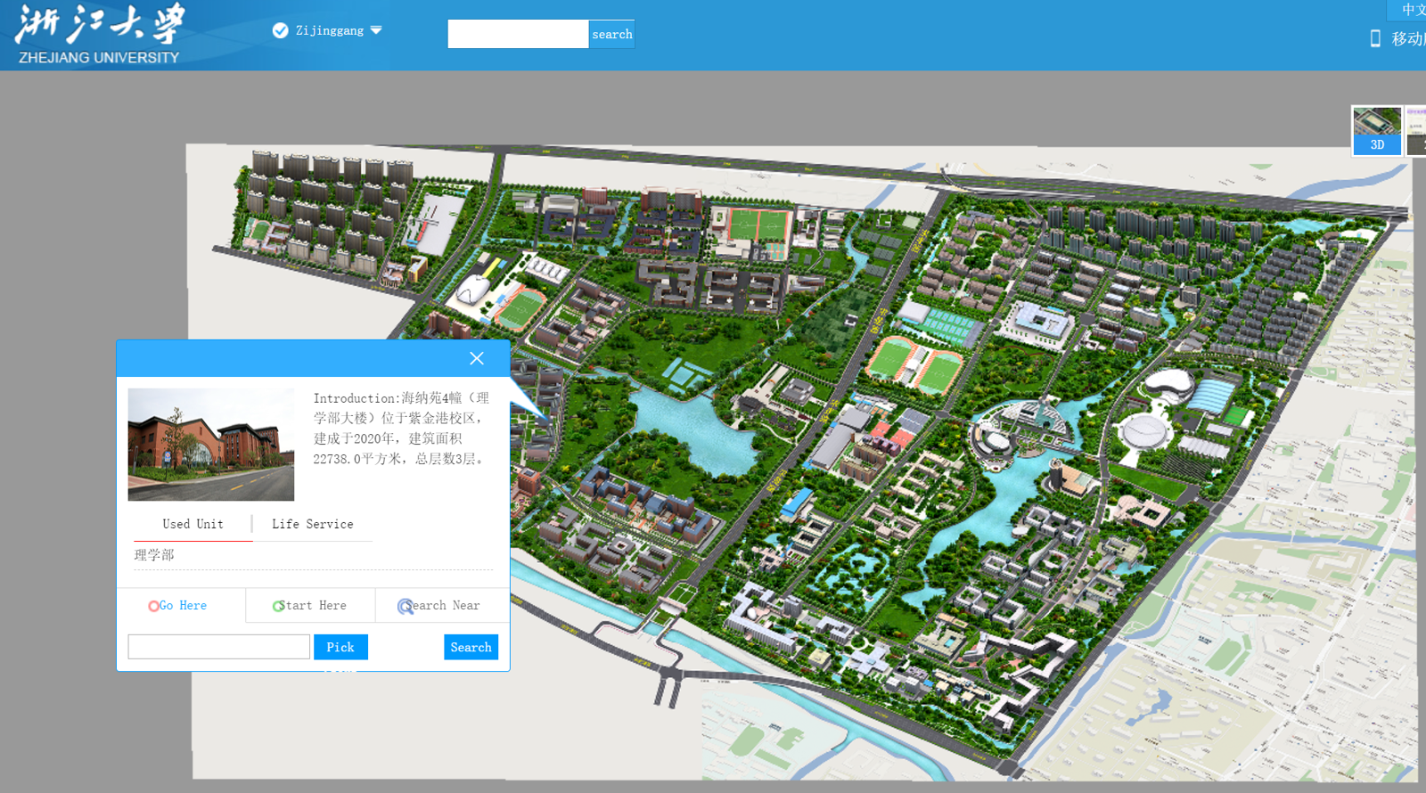The width and height of the screenshot is (1426, 793).
Task: Focus the top search input field
Action: [518, 34]
